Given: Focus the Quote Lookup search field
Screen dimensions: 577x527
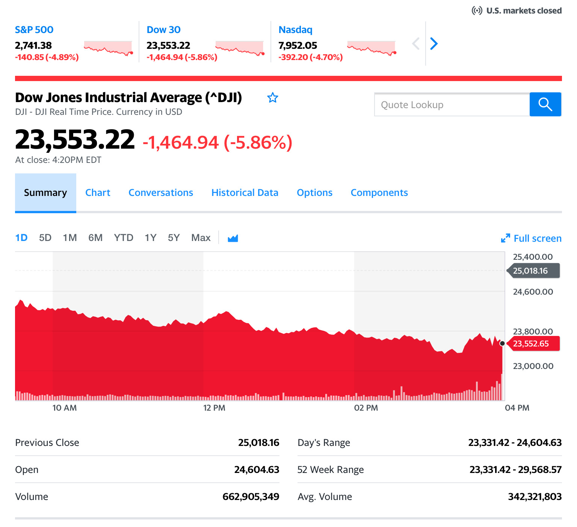Looking at the screenshot, I should coord(452,104).
